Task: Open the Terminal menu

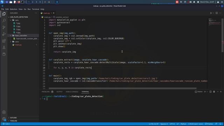Action: 36,9
